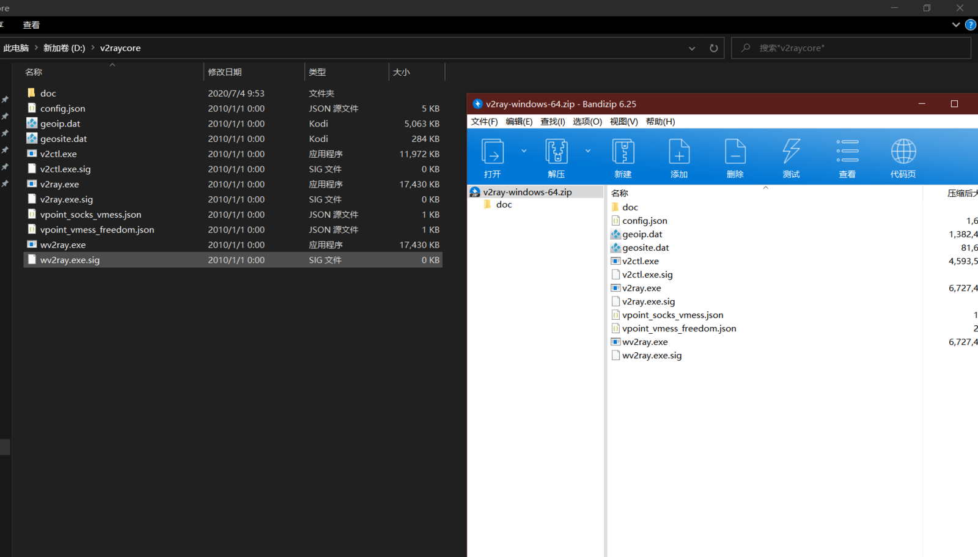
Task: Open dropdown arrow next to Open (打开) button
Action: coord(524,151)
